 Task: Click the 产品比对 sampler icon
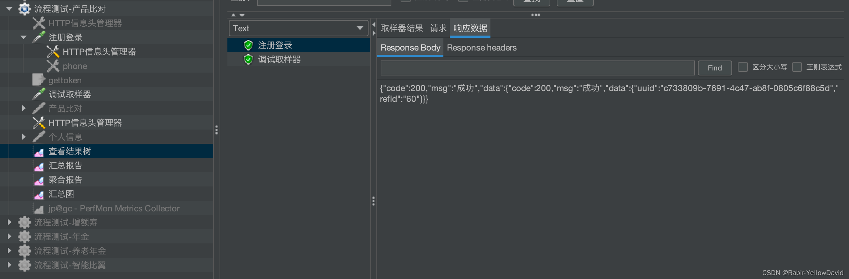38,109
